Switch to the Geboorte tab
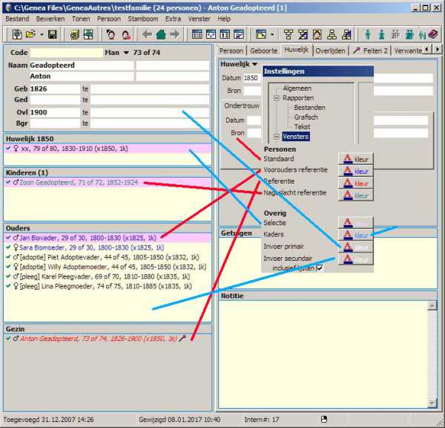This screenshot has height=428, width=445. pos(263,51)
